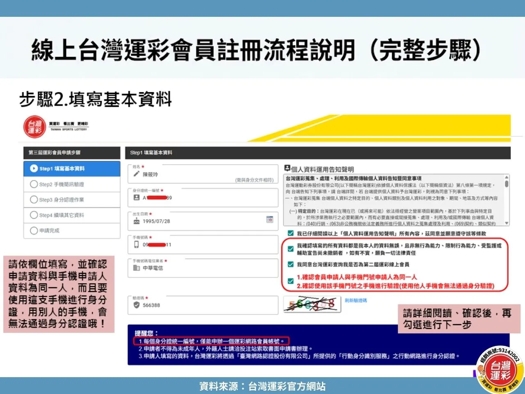This screenshot has width=525, height=394.
Task: Select the Step4 續填其它資料 radio step
Action: pos(34,215)
